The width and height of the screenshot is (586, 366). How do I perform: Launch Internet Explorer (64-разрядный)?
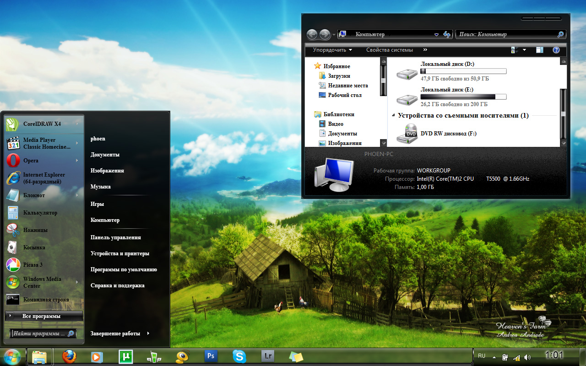coord(44,178)
